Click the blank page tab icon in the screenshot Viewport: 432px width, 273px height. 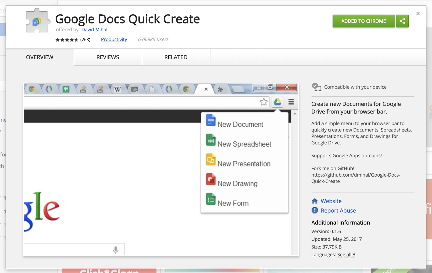152,89
